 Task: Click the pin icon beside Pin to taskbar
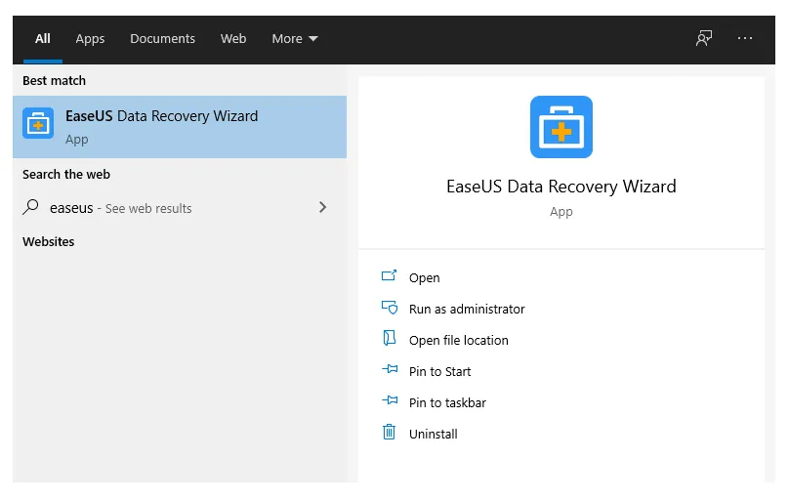tap(390, 400)
